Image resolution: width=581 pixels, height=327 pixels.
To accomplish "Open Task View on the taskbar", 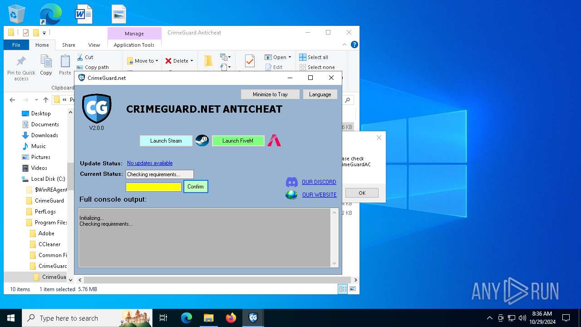I will tap(163, 318).
